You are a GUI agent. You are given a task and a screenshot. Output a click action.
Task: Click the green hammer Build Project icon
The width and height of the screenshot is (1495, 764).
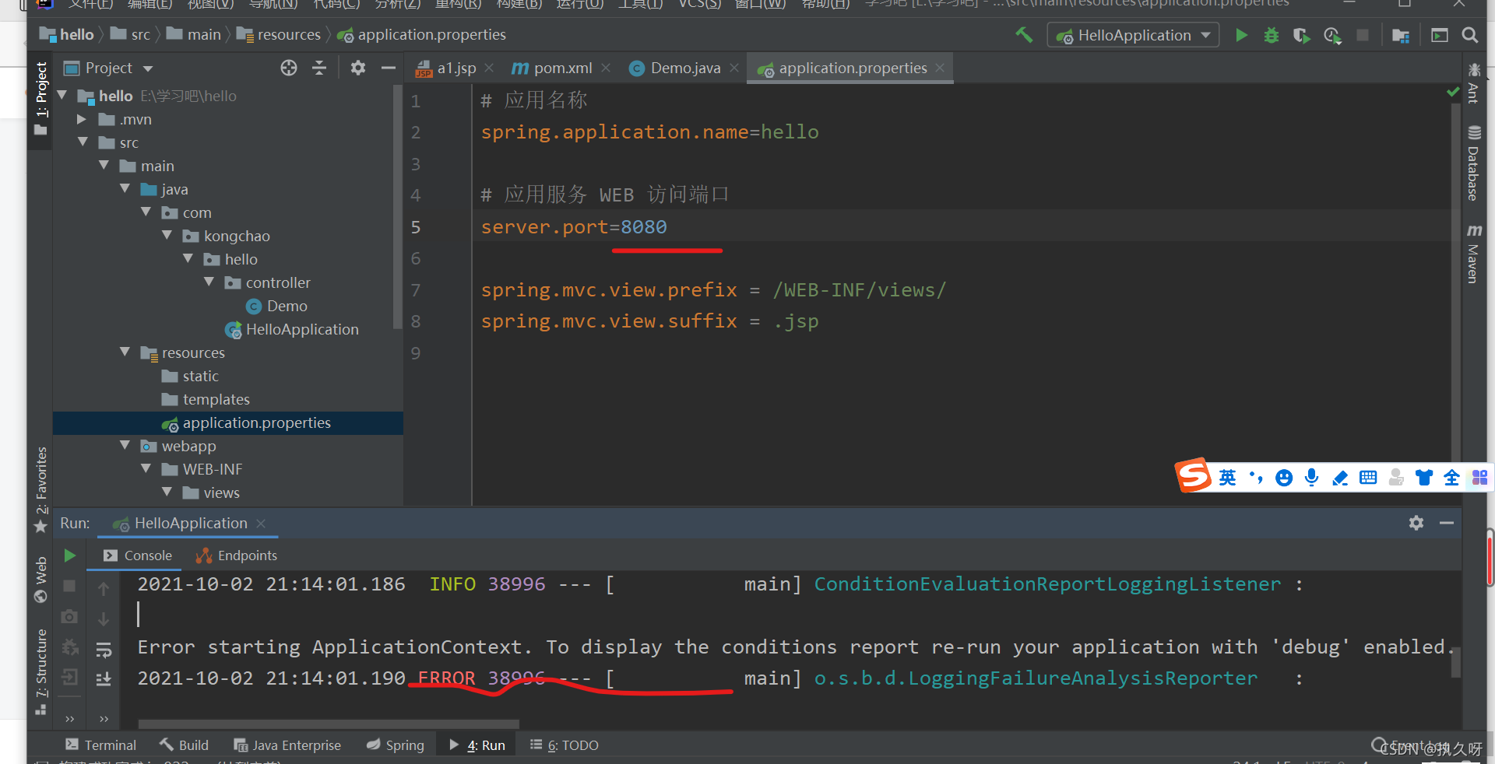[x=1023, y=35]
